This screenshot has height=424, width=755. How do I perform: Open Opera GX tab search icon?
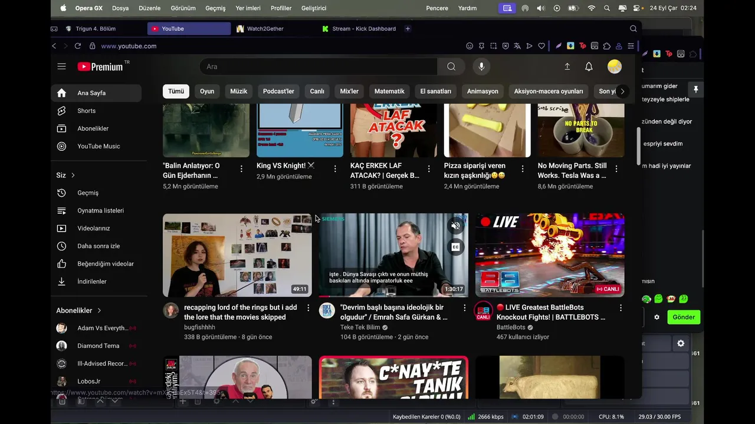point(633,28)
